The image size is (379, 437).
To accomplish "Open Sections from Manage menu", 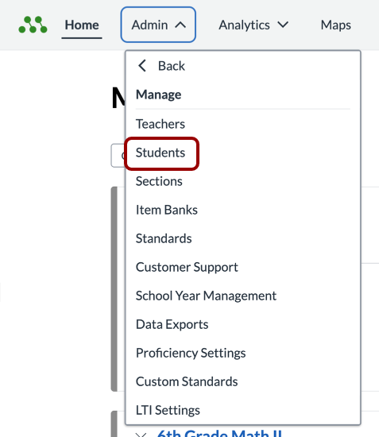I will tap(159, 181).
